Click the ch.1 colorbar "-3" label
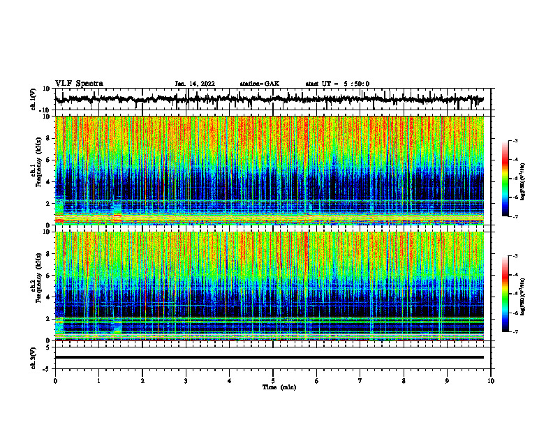 515,141
